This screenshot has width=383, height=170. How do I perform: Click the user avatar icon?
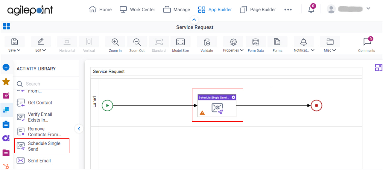click(x=331, y=9)
